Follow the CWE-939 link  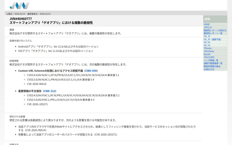[x=91, y=71]
